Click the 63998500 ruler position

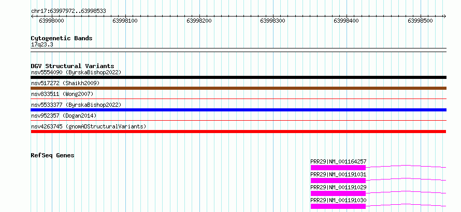click(x=420, y=21)
